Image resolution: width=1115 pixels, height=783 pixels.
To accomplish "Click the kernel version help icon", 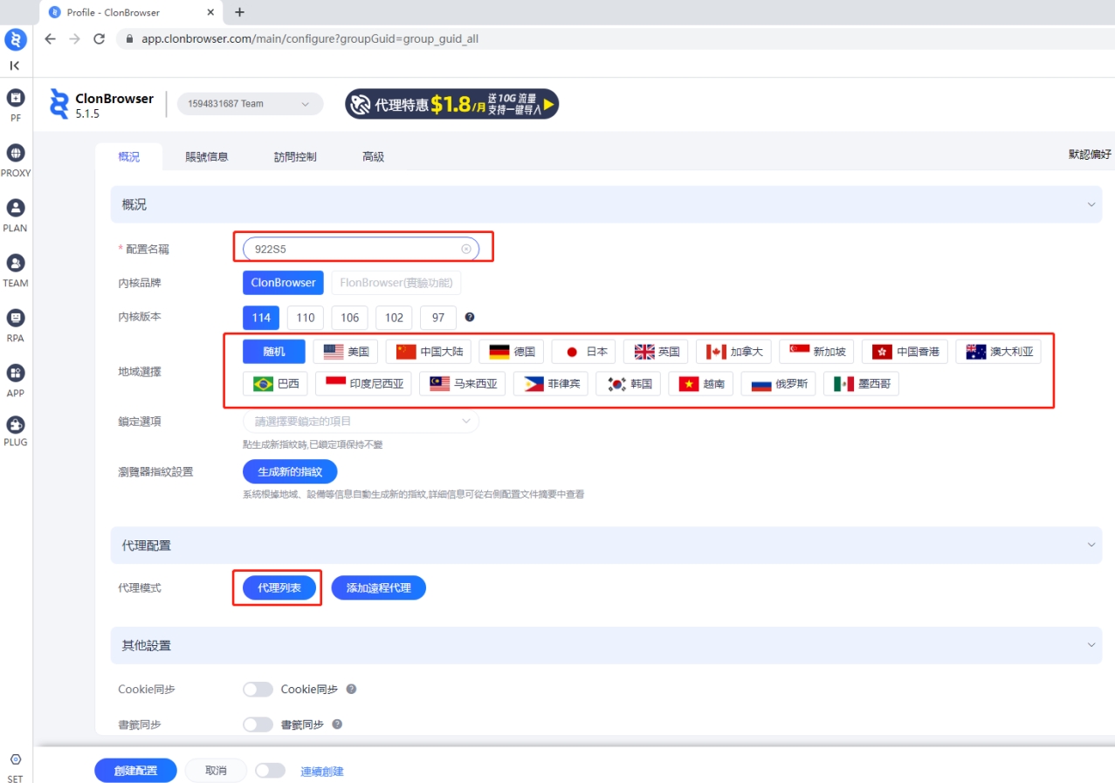I will click(470, 318).
